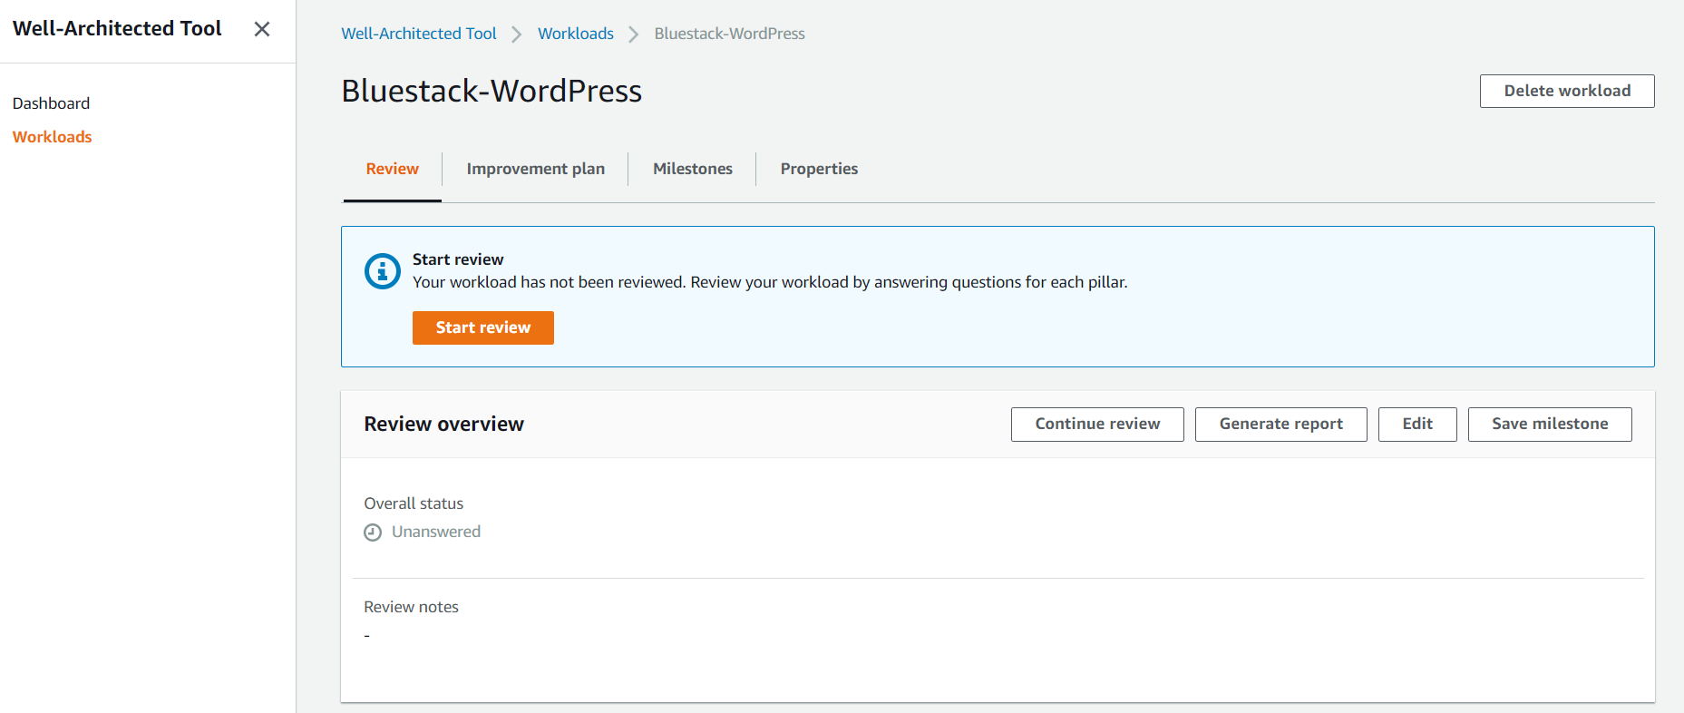Open the Milestones tab
The image size is (1684, 713).
(x=693, y=169)
